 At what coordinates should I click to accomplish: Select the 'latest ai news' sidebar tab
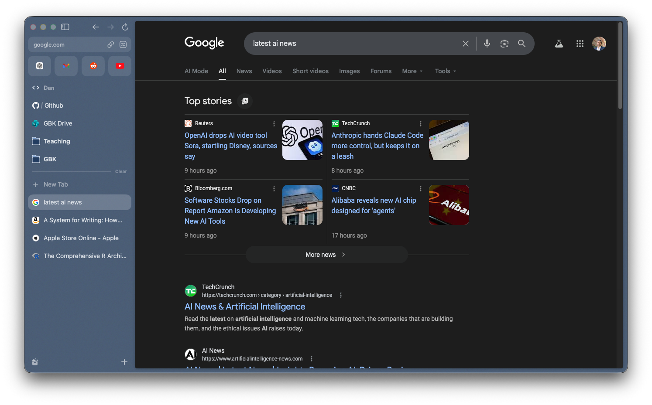pyautogui.click(x=79, y=202)
